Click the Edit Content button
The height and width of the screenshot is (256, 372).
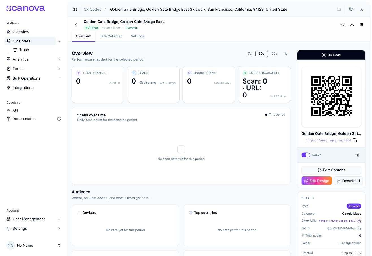click(331, 170)
